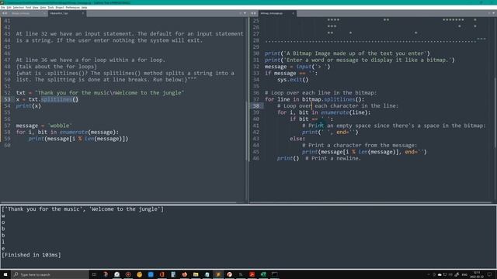Viewport: 497px width, 279px height.
Task: Close the right pane's bitmap message tab
Action: click(x=294, y=13)
